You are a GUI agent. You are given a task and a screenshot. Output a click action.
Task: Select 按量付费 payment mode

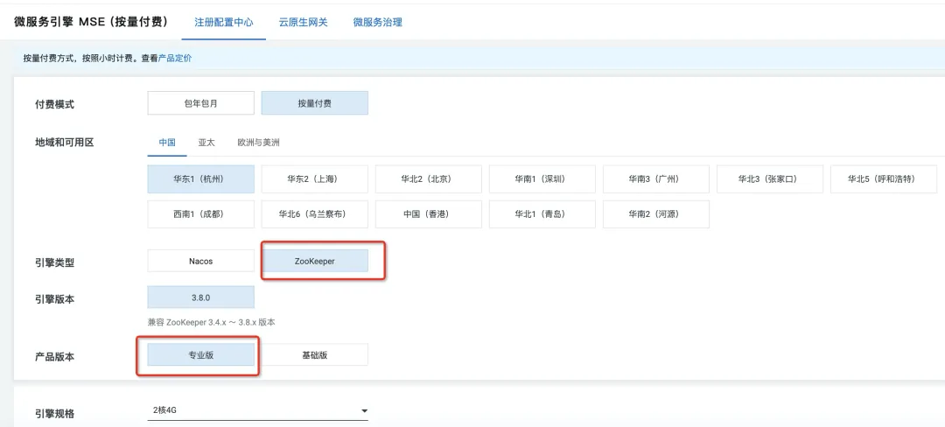pyautogui.click(x=315, y=103)
